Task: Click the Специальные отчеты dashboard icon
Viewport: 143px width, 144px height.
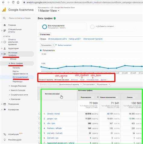Action: (x=5, y=31)
